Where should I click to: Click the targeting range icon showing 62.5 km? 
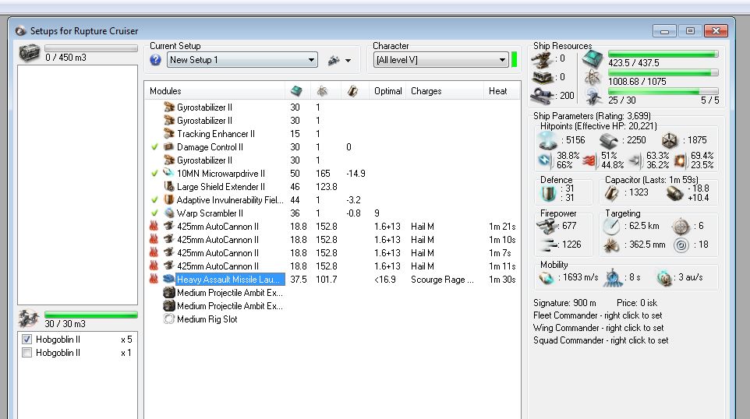coord(610,225)
